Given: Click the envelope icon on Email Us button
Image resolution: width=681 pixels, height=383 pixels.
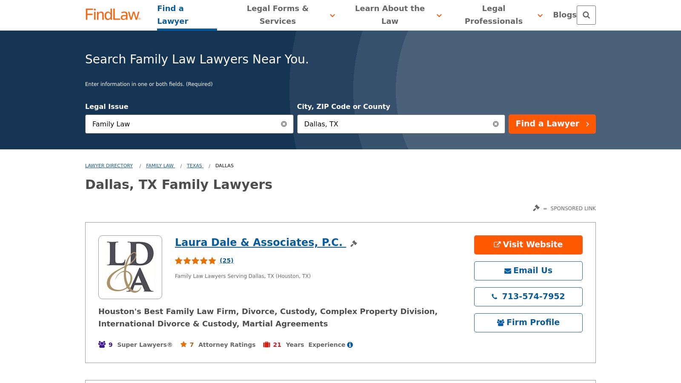Looking at the screenshot, I should [507, 270].
